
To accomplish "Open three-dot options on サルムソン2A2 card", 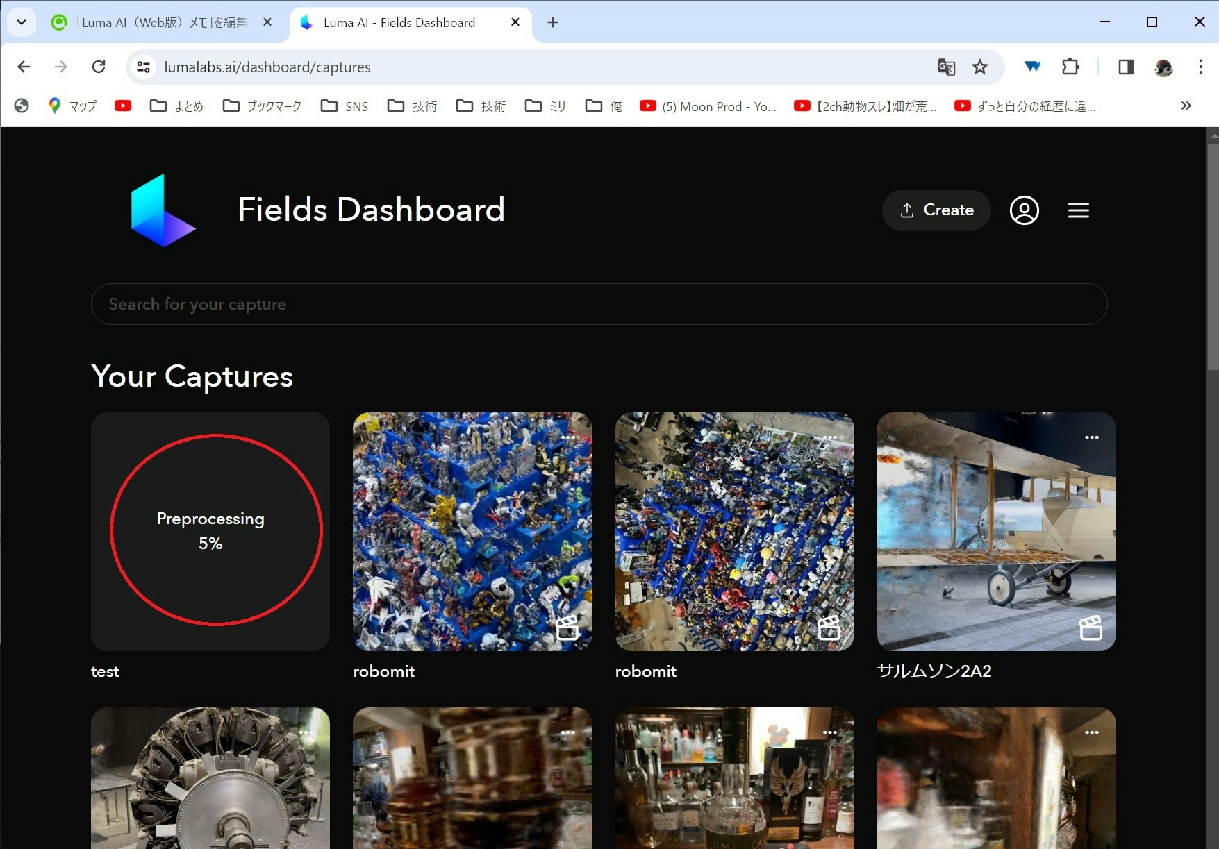I will [x=1092, y=437].
